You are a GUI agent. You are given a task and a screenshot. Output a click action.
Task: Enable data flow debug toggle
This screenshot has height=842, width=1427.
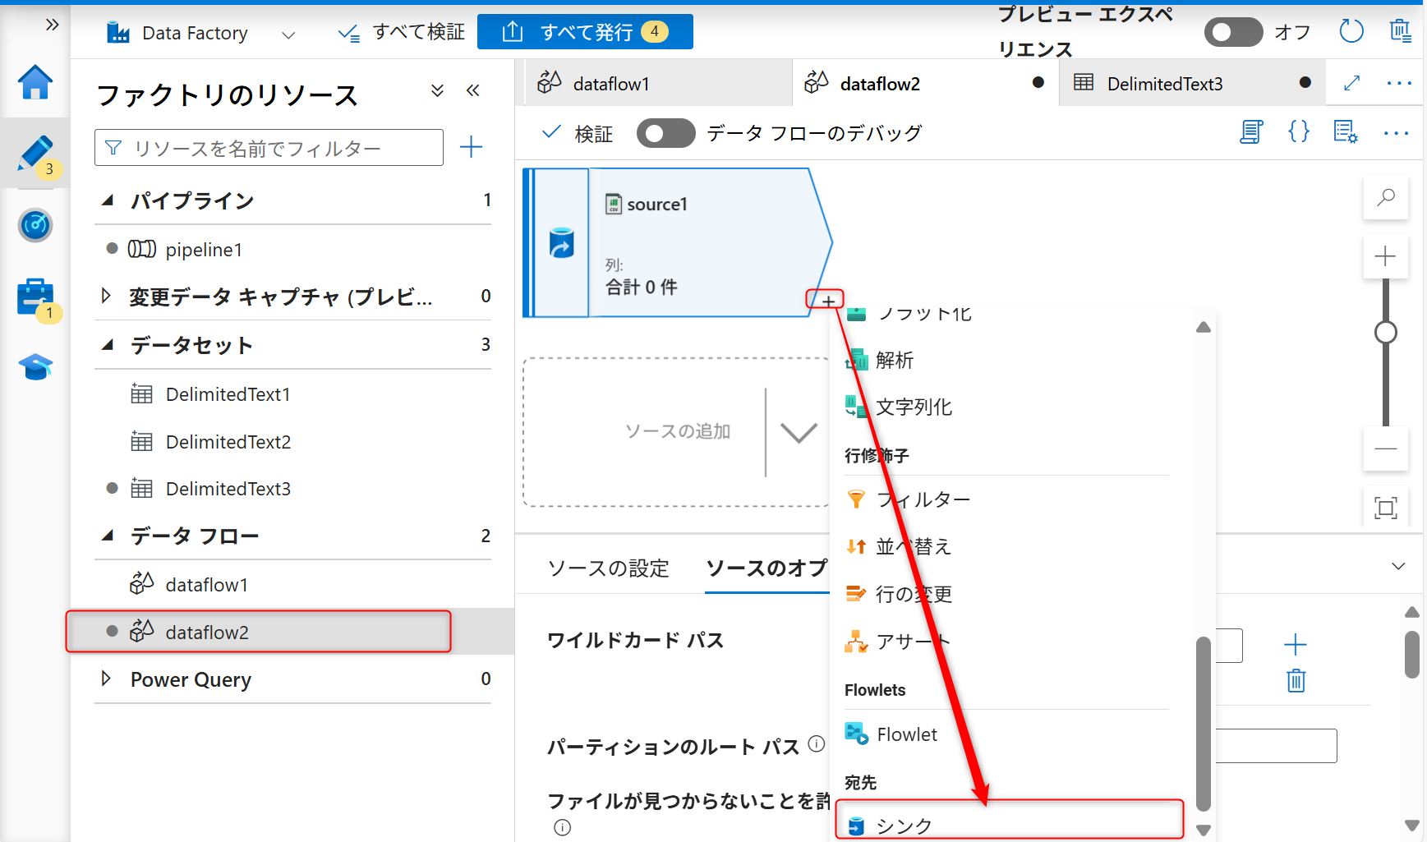click(665, 133)
